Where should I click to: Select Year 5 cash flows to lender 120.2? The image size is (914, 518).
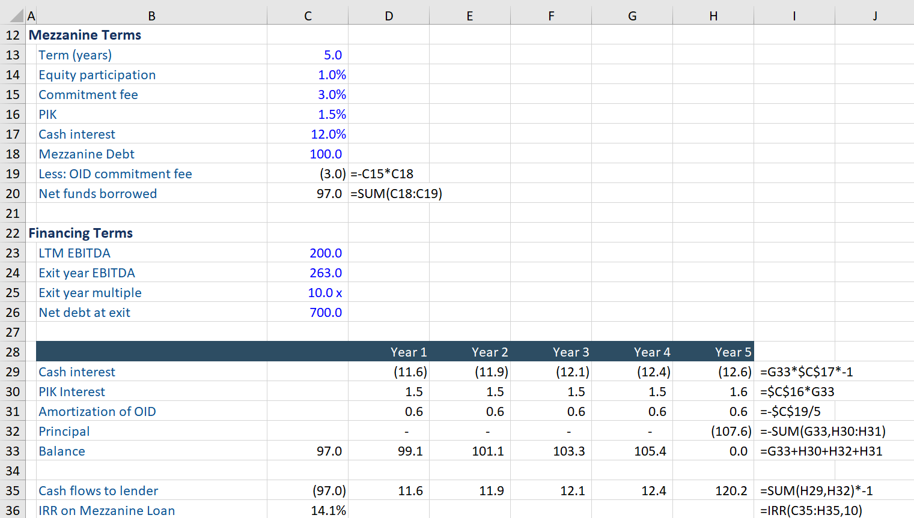[x=731, y=491]
